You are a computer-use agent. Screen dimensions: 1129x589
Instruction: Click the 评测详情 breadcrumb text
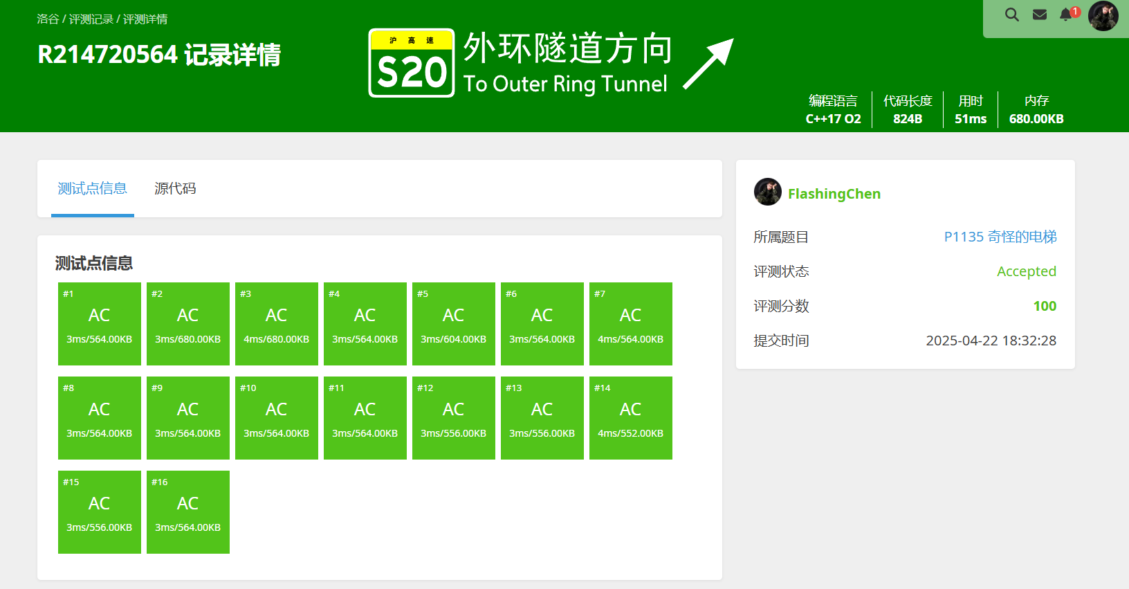click(x=145, y=19)
